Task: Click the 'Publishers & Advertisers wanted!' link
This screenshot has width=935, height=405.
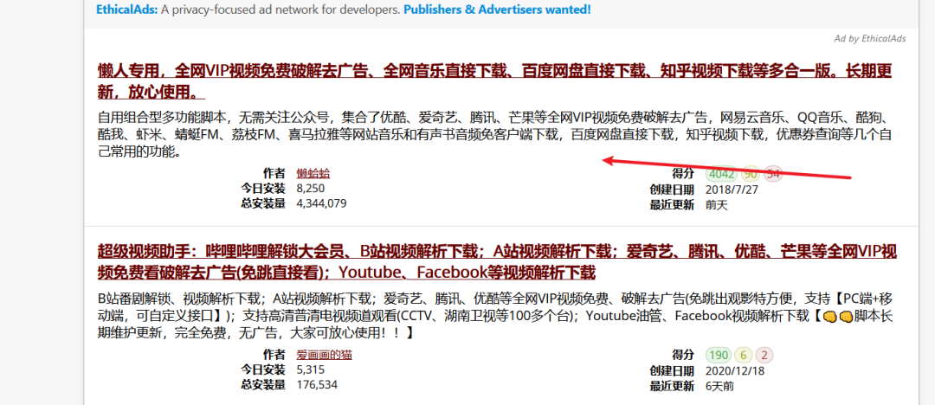Action: 497,10
